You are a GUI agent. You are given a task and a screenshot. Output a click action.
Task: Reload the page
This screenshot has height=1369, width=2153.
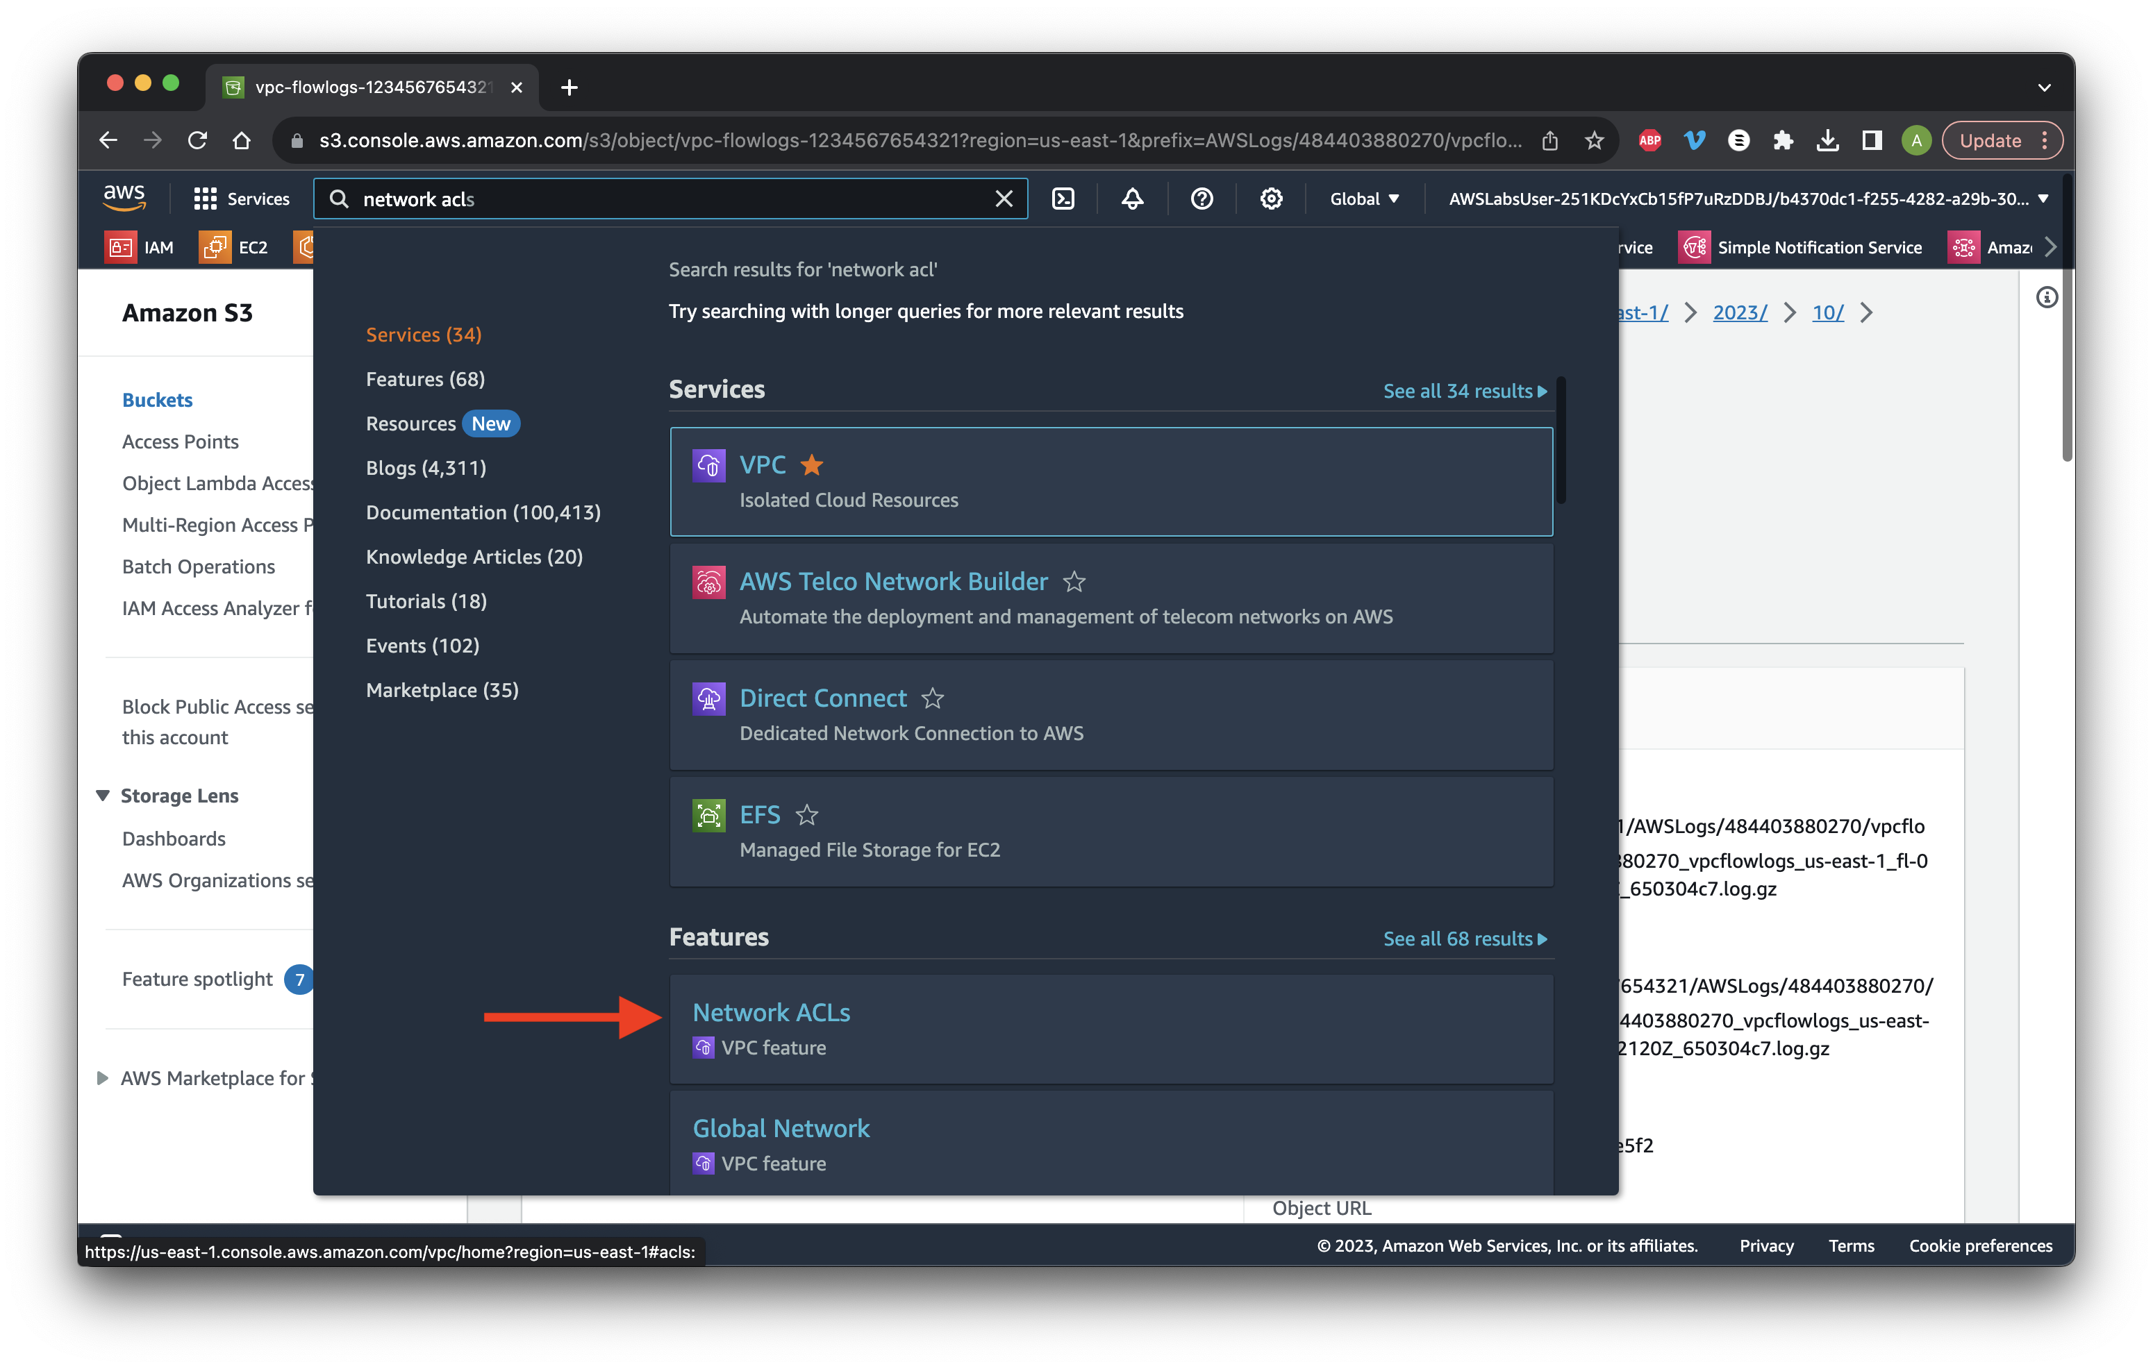pos(197,140)
